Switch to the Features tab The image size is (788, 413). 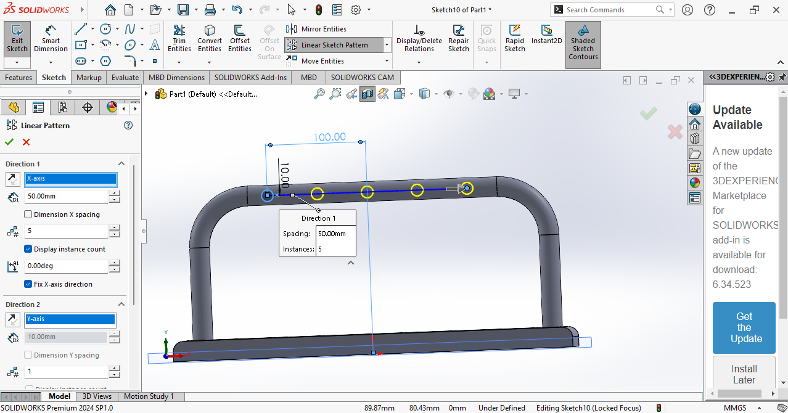pyautogui.click(x=18, y=78)
